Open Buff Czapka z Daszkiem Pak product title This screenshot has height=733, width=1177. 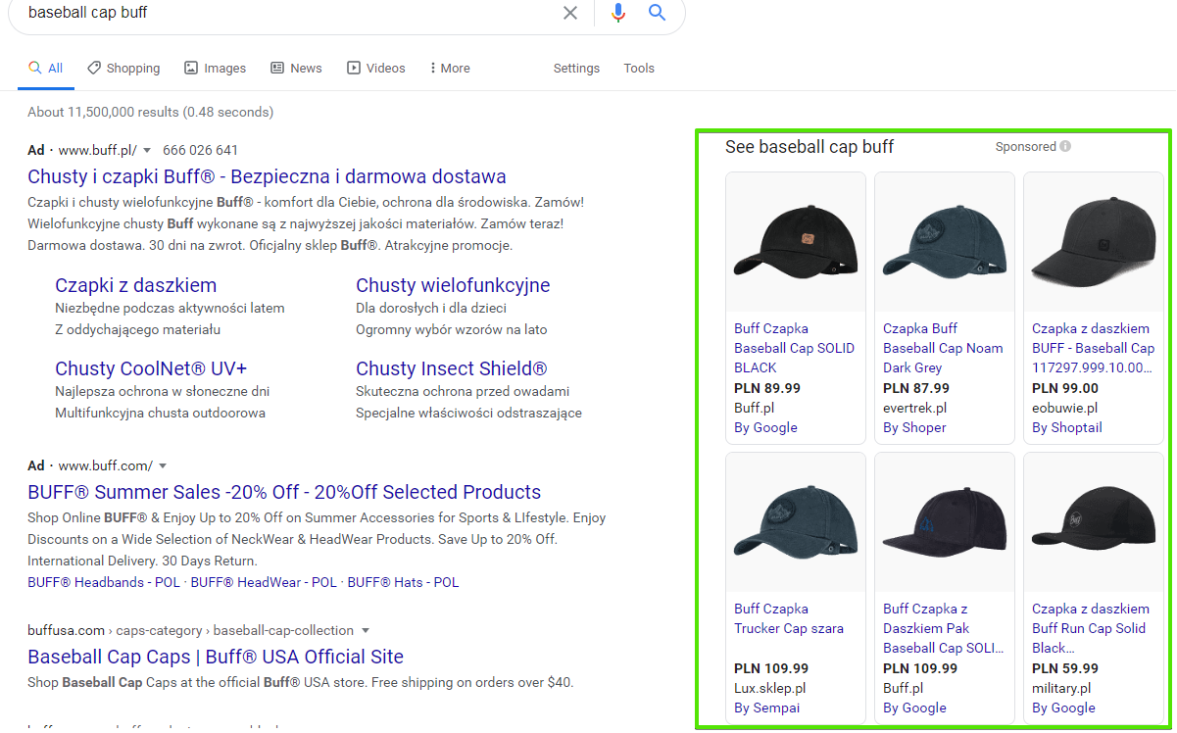[x=943, y=628]
